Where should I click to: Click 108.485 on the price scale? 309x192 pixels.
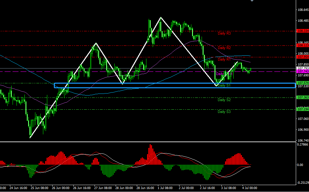click(x=303, y=21)
